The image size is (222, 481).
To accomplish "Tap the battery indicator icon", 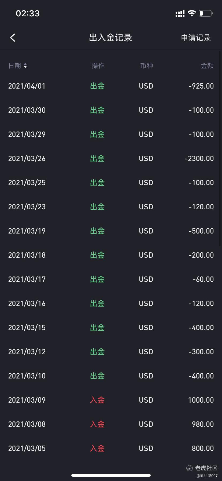I will (x=206, y=13).
